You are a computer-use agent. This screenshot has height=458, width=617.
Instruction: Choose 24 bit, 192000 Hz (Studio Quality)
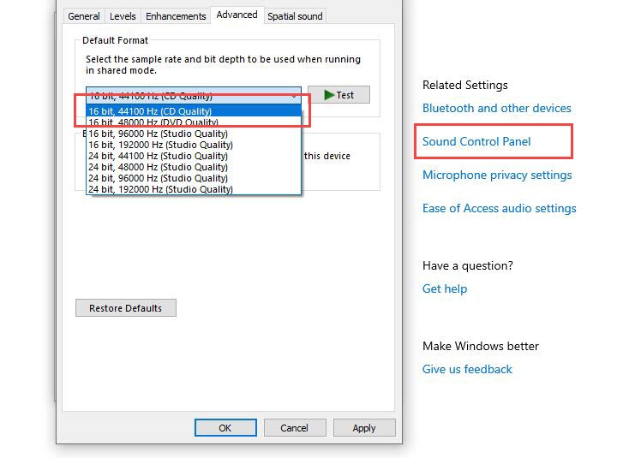[194, 189]
